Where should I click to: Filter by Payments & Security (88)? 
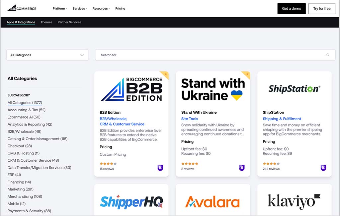[x=29, y=211]
